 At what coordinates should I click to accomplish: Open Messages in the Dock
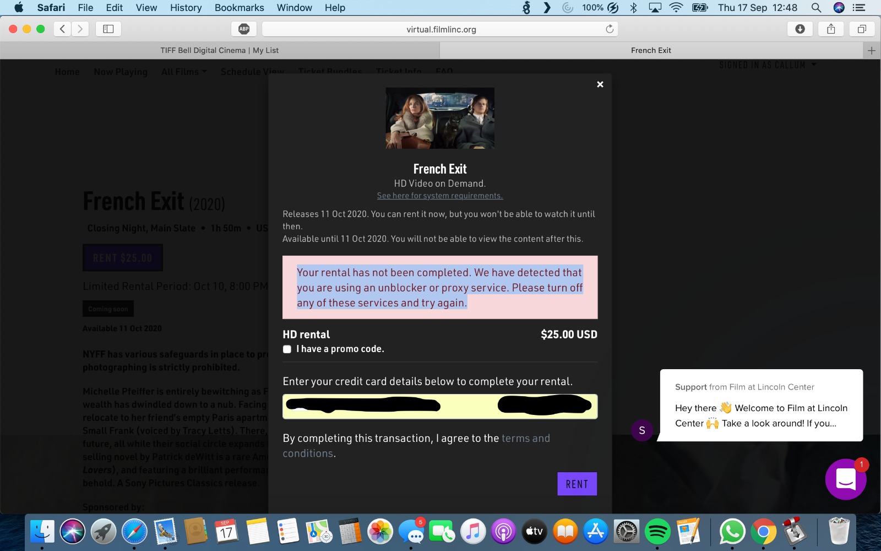(x=411, y=532)
